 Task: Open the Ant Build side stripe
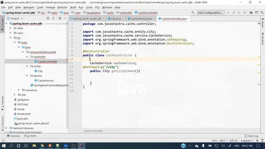(x=263, y=39)
